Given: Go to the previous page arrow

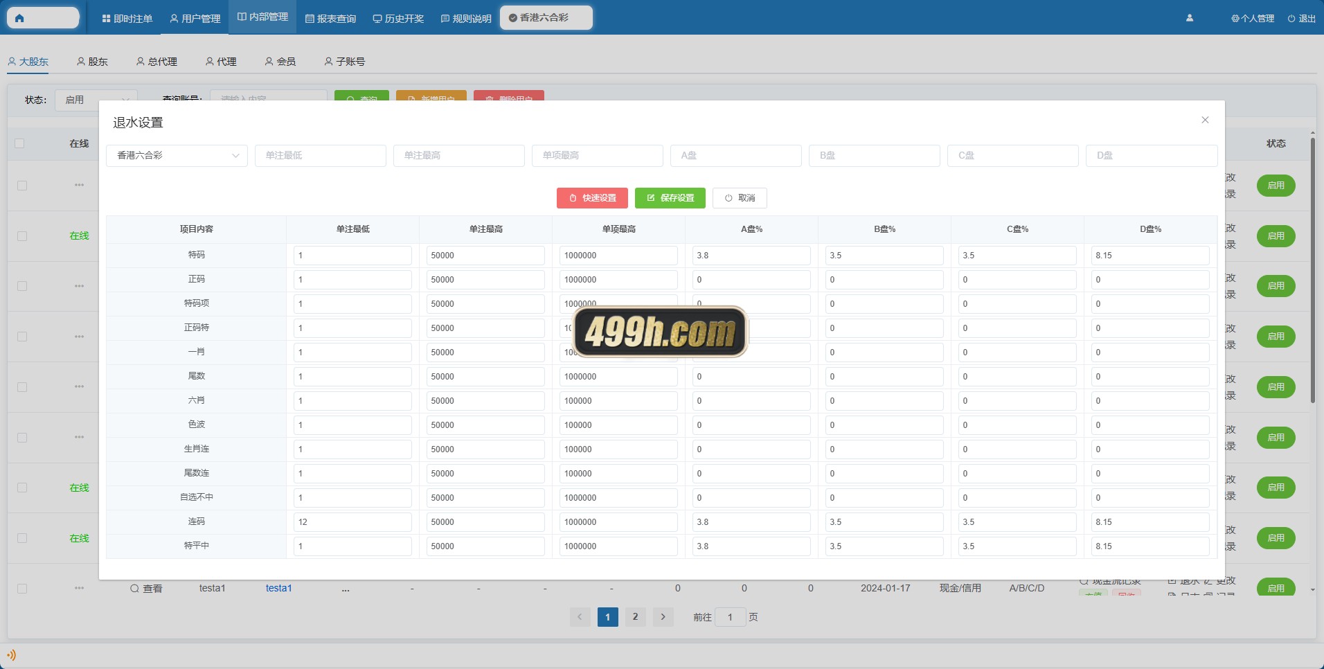Looking at the screenshot, I should pyautogui.click(x=580, y=616).
